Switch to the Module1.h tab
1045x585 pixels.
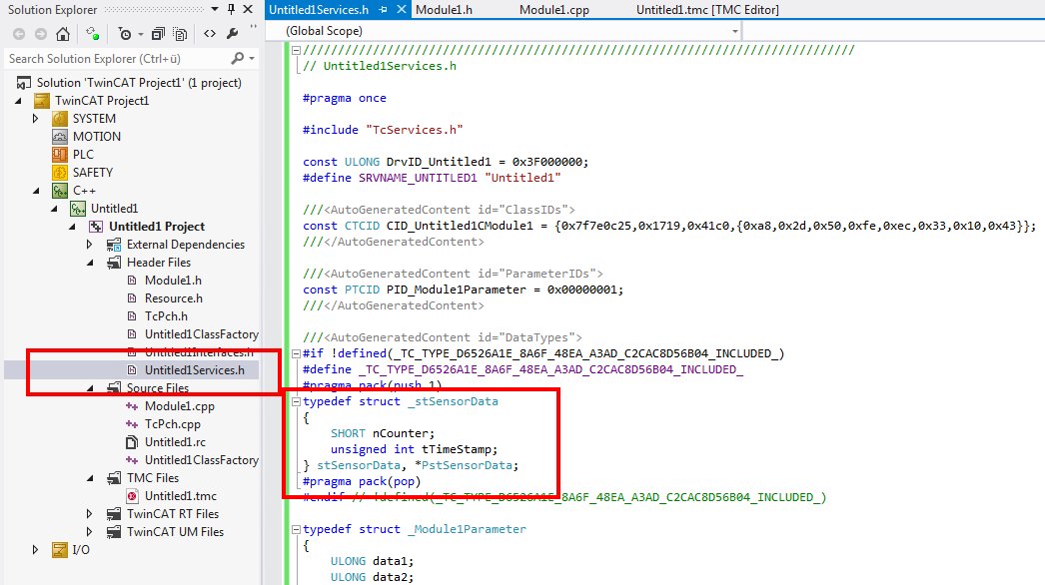point(444,9)
